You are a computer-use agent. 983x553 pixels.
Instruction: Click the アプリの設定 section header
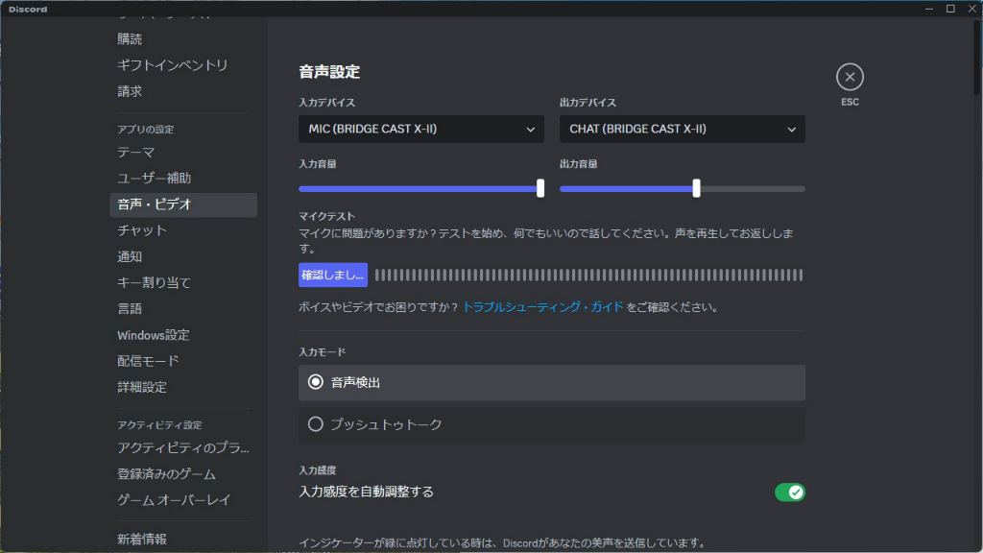tap(146, 130)
